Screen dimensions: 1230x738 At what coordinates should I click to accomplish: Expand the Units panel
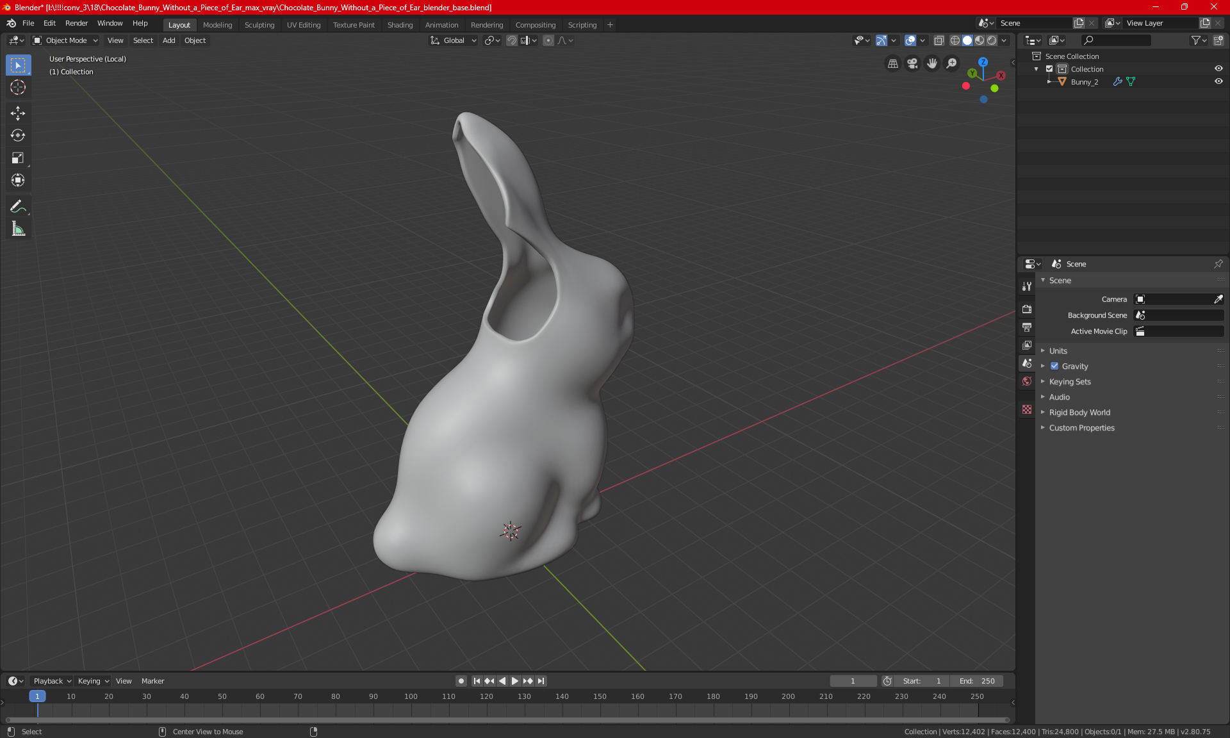pyautogui.click(x=1058, y=351)
